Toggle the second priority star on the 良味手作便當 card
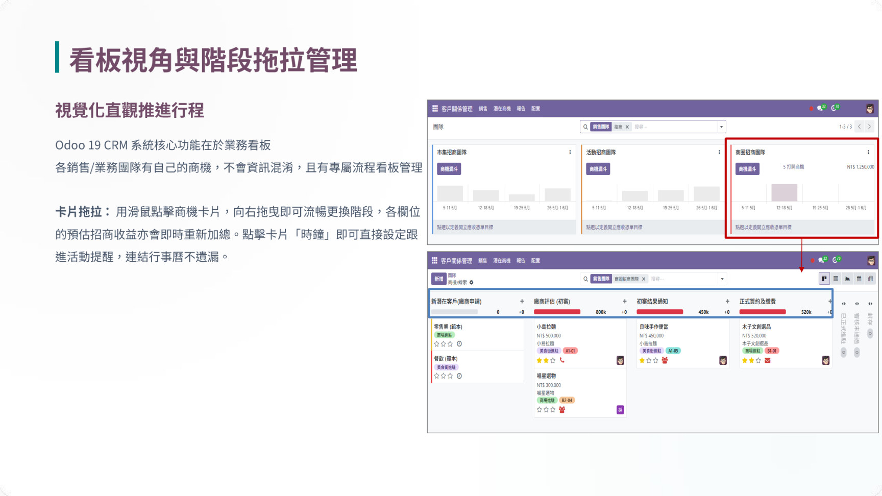 click(x=649, y=360)
